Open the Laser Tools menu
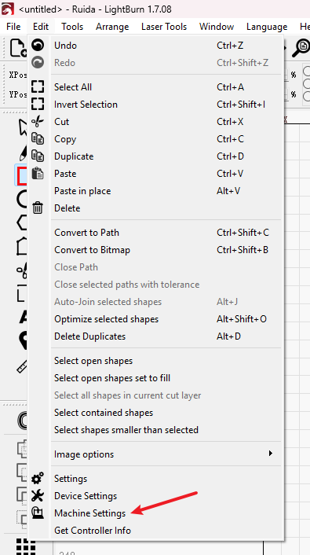The image size is (310, 555). tap(164, 27)
